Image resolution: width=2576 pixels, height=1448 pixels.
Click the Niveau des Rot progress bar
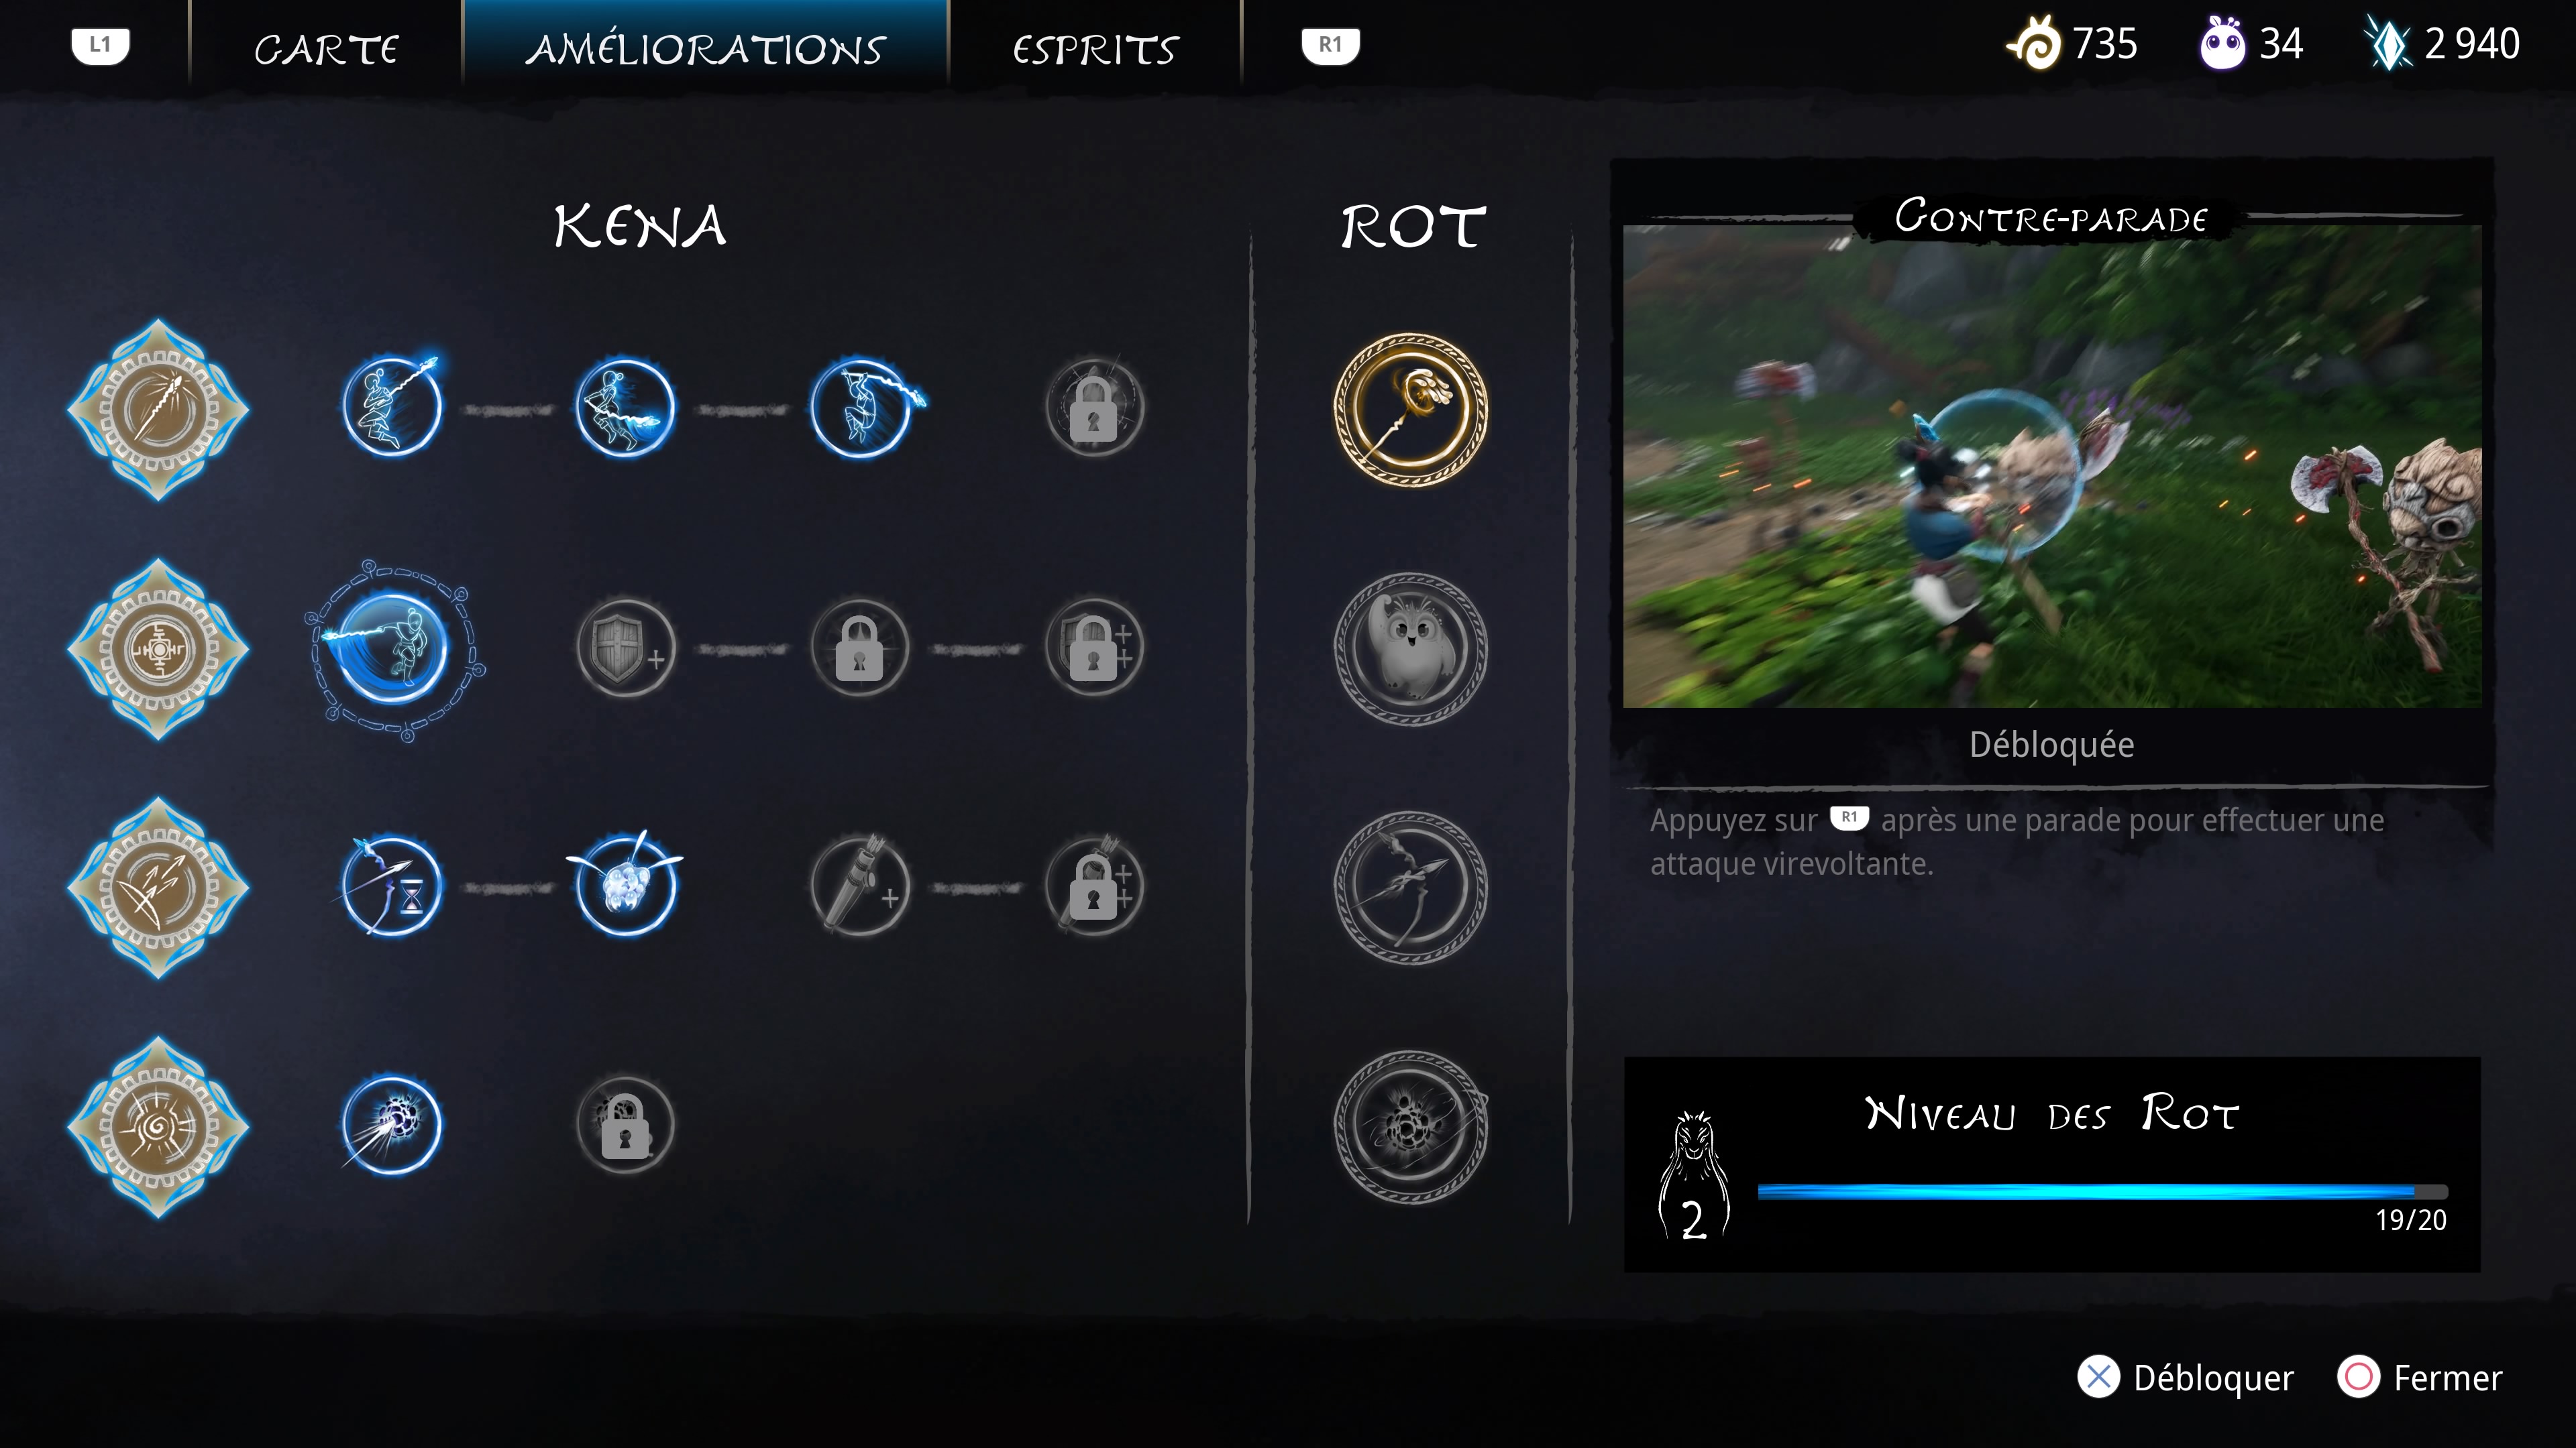(2102, 1191)
